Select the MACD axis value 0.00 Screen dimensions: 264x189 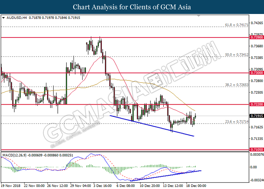pos(253,167)
